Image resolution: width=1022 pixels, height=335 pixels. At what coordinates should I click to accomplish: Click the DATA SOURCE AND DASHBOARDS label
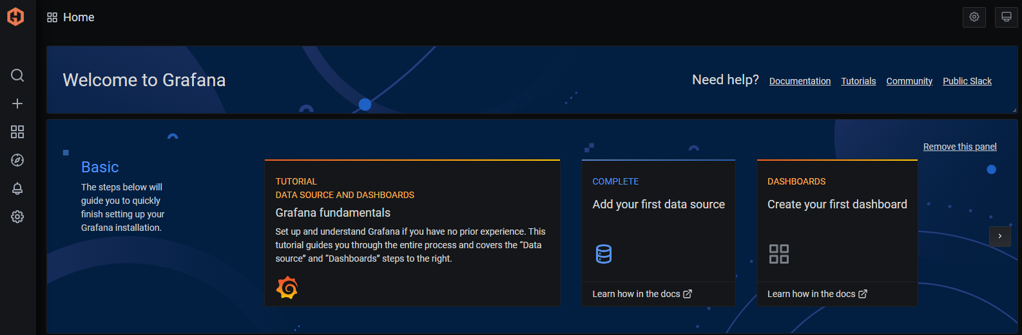click(x=345, y=195)
